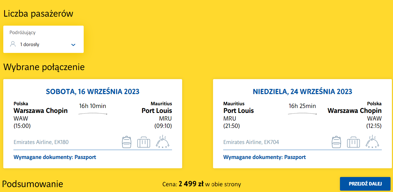393x192 pixels.
Task: Click return 'Wymagane dokumenty: Paszport' link
Action: pos(264,157)
